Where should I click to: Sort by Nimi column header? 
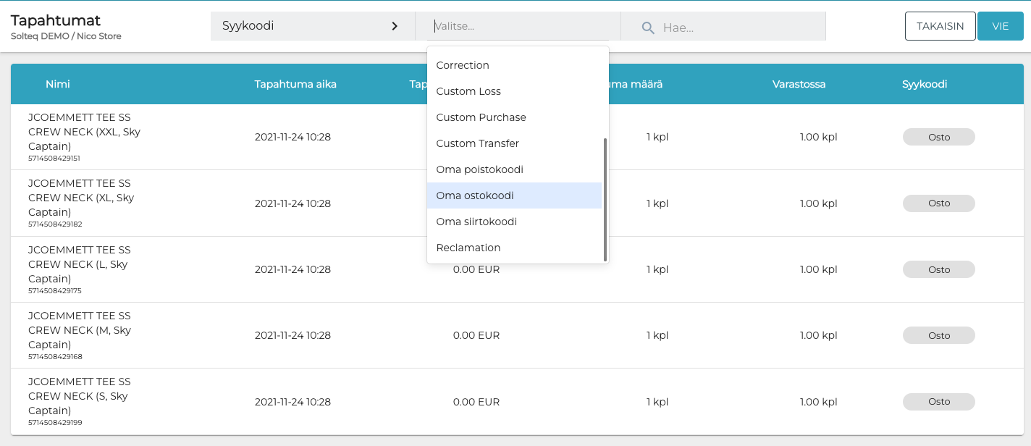pos(58,84)
